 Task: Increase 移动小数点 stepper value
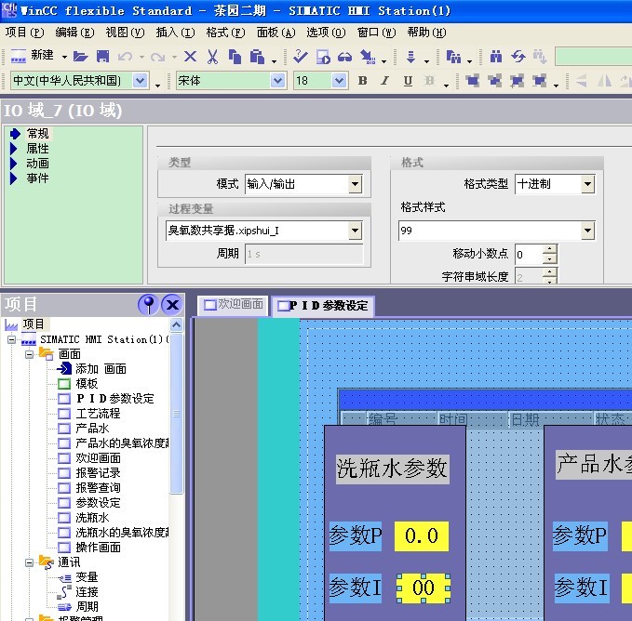(x=550, y=249)
